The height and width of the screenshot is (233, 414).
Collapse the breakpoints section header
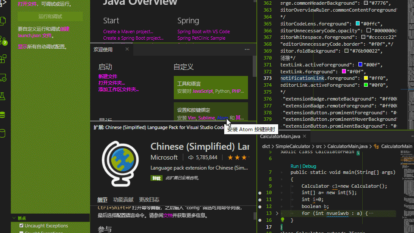coord(22,218)
